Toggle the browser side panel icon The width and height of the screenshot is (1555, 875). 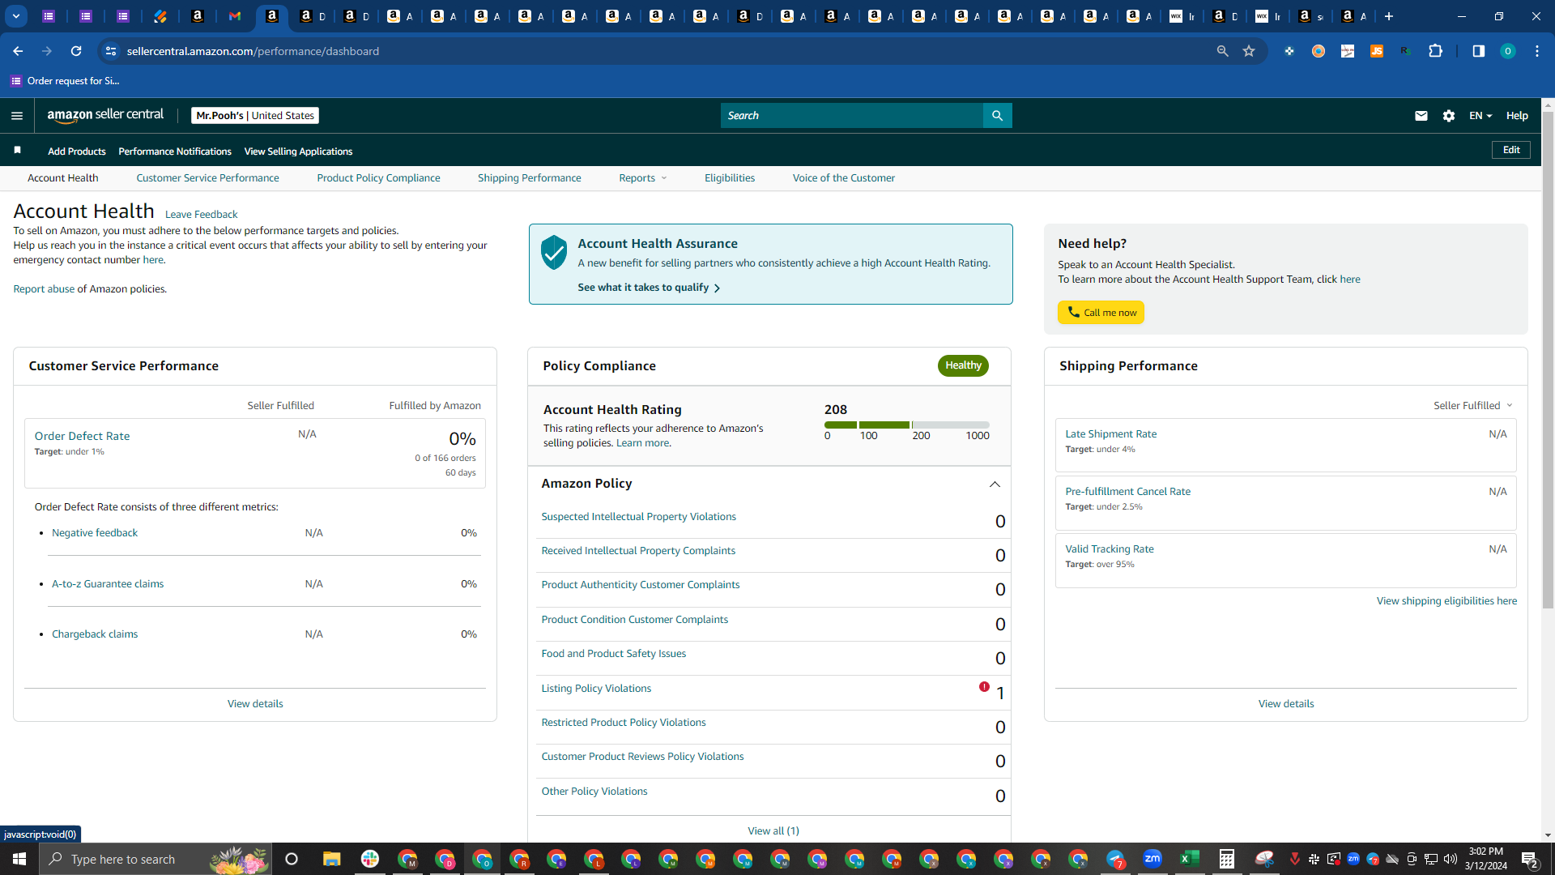[1479, 51]
